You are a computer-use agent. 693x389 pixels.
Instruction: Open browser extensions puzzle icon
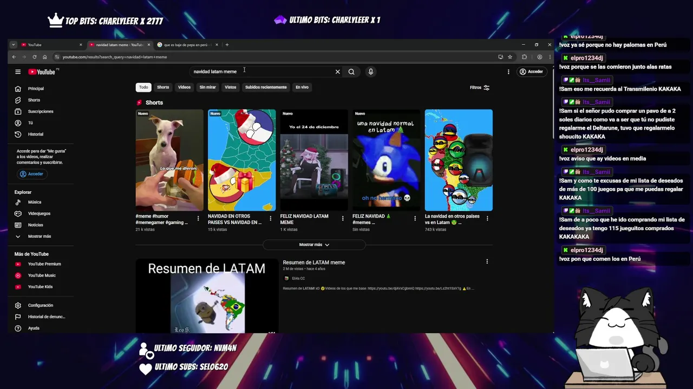click(x=524, y=57)
